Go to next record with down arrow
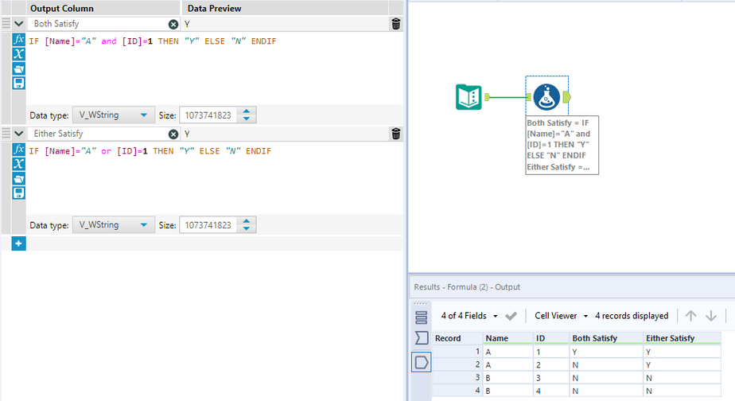The width and height of the screenshot is (735, 401). coord(711,316)
